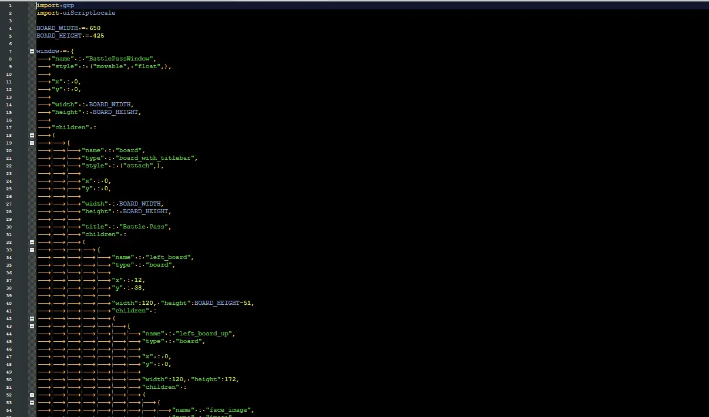Click BOARD_HEIGHT-51 expression on line 40

pos(224,303)
